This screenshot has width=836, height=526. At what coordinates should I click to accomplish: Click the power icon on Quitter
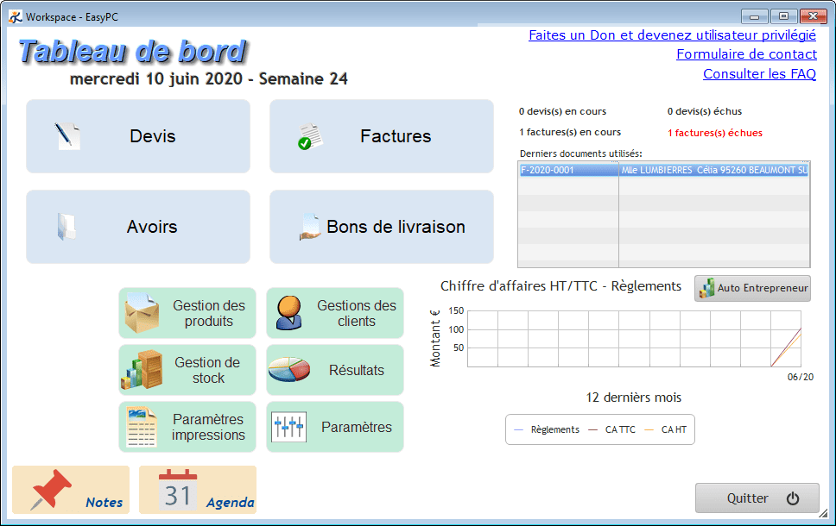[793, 498]
